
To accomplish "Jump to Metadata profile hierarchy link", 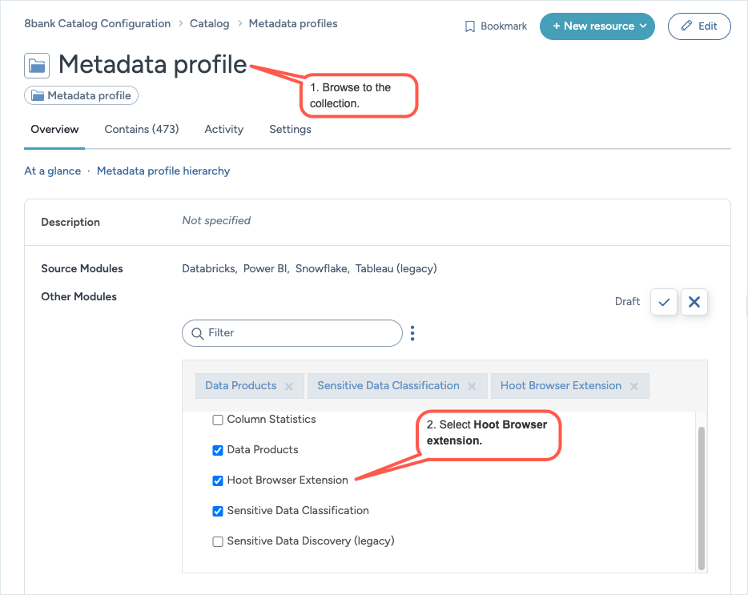I will point(163,171).
